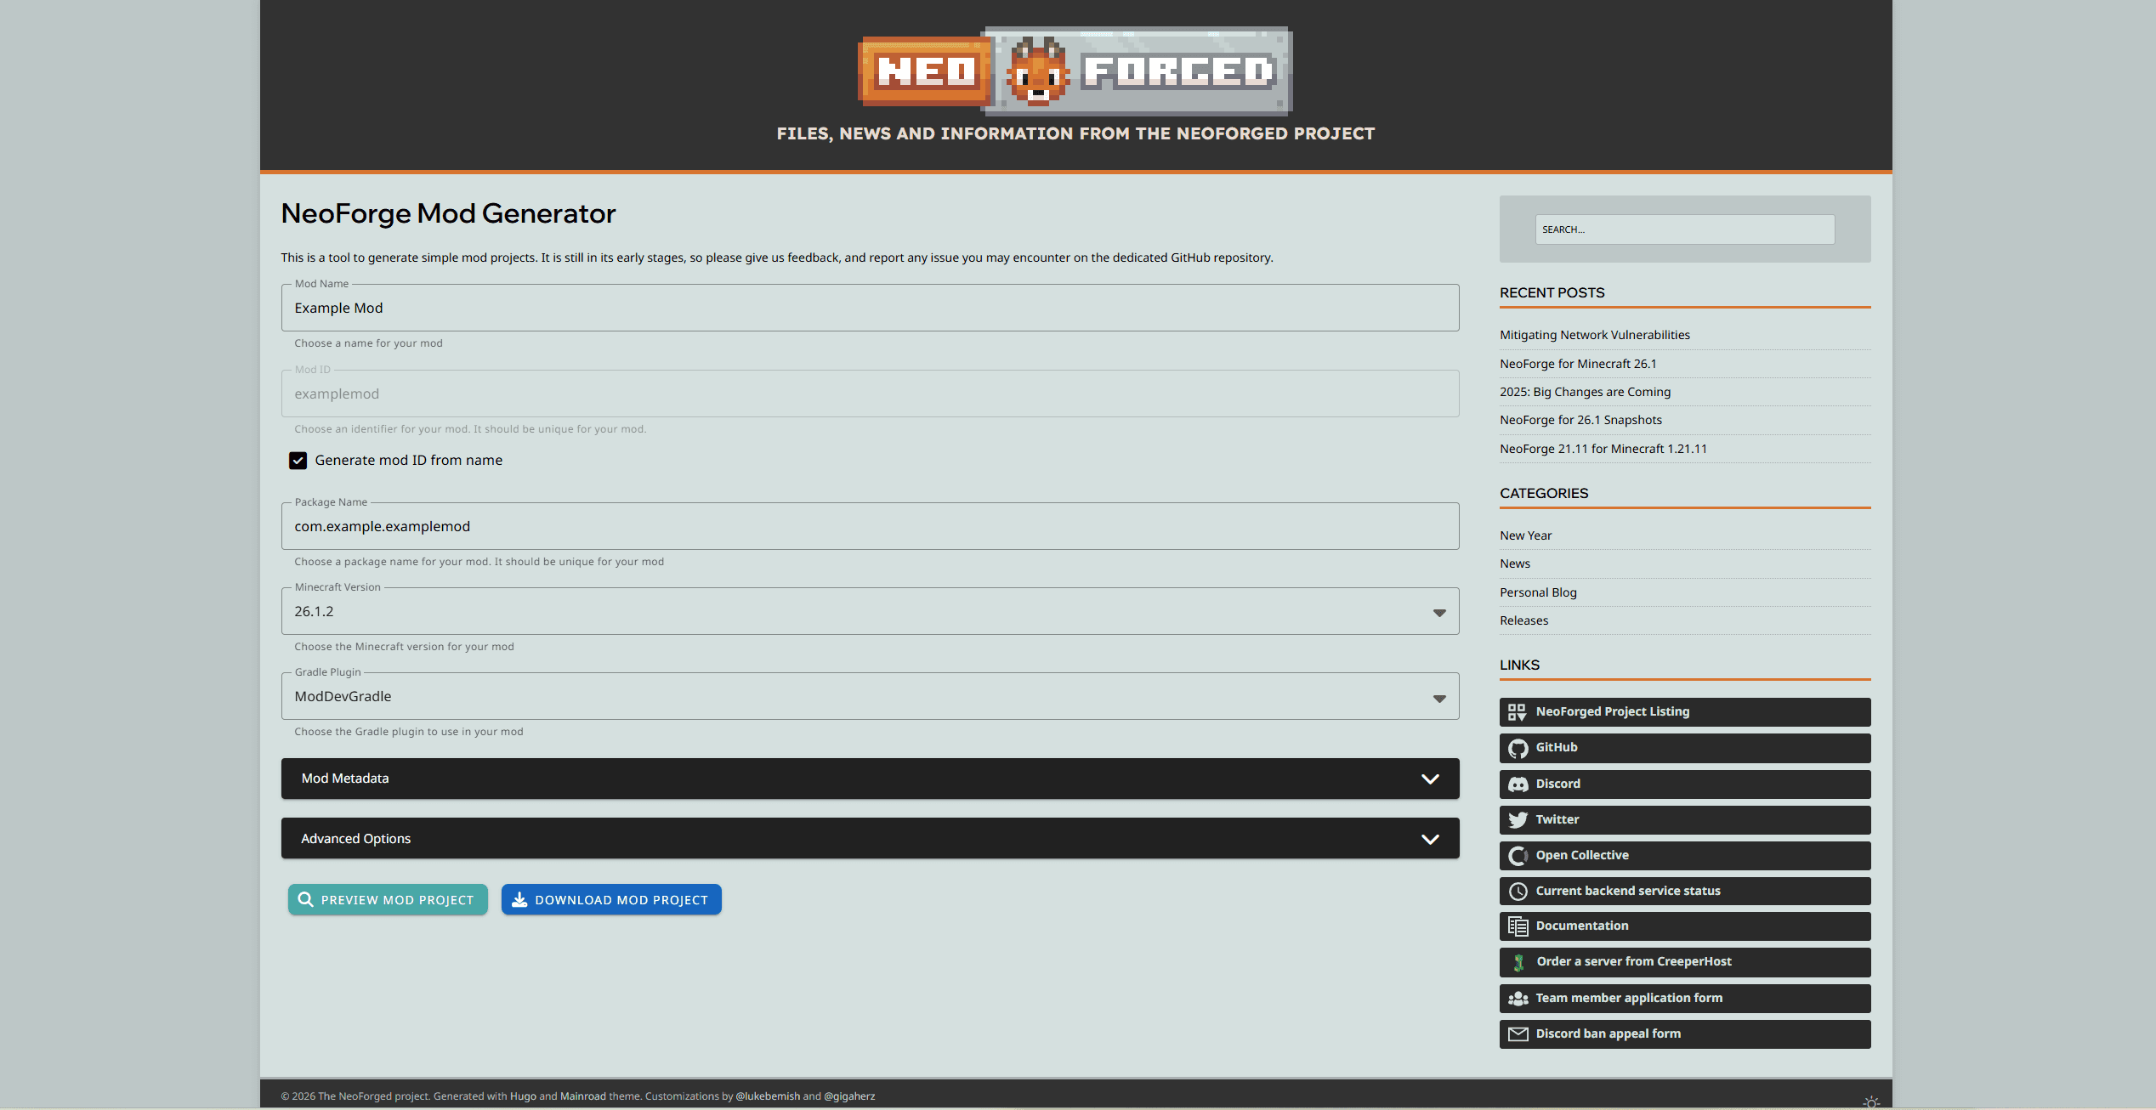This screenshot has height=1110, width=2156.
Task: Click the Gradle Plugin dropdown arrow
Action: [x=1439, y=699]
